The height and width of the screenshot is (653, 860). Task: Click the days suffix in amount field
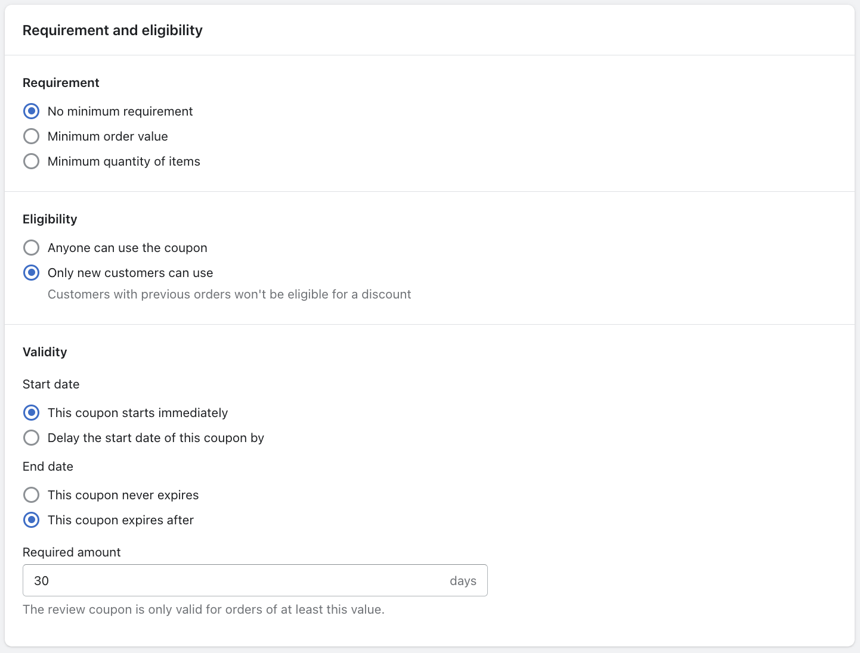(463, 581)
